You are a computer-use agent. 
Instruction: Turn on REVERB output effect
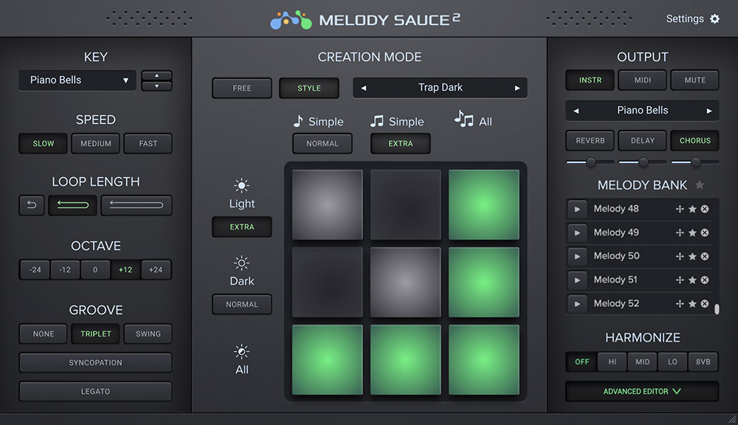click(590, 140)
